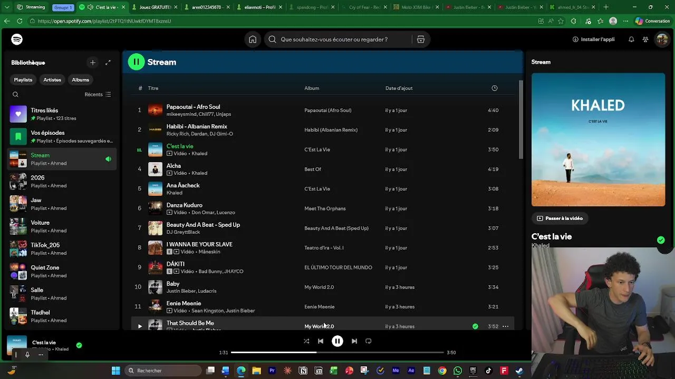The height and width of the screenshot is (379, 675).
Task: Pause using the green Stream header button
Action: coord(136,62)
